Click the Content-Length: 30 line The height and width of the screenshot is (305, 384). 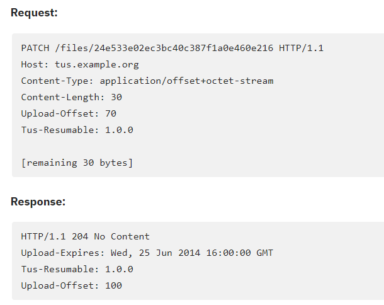click(x=71, y=97)
